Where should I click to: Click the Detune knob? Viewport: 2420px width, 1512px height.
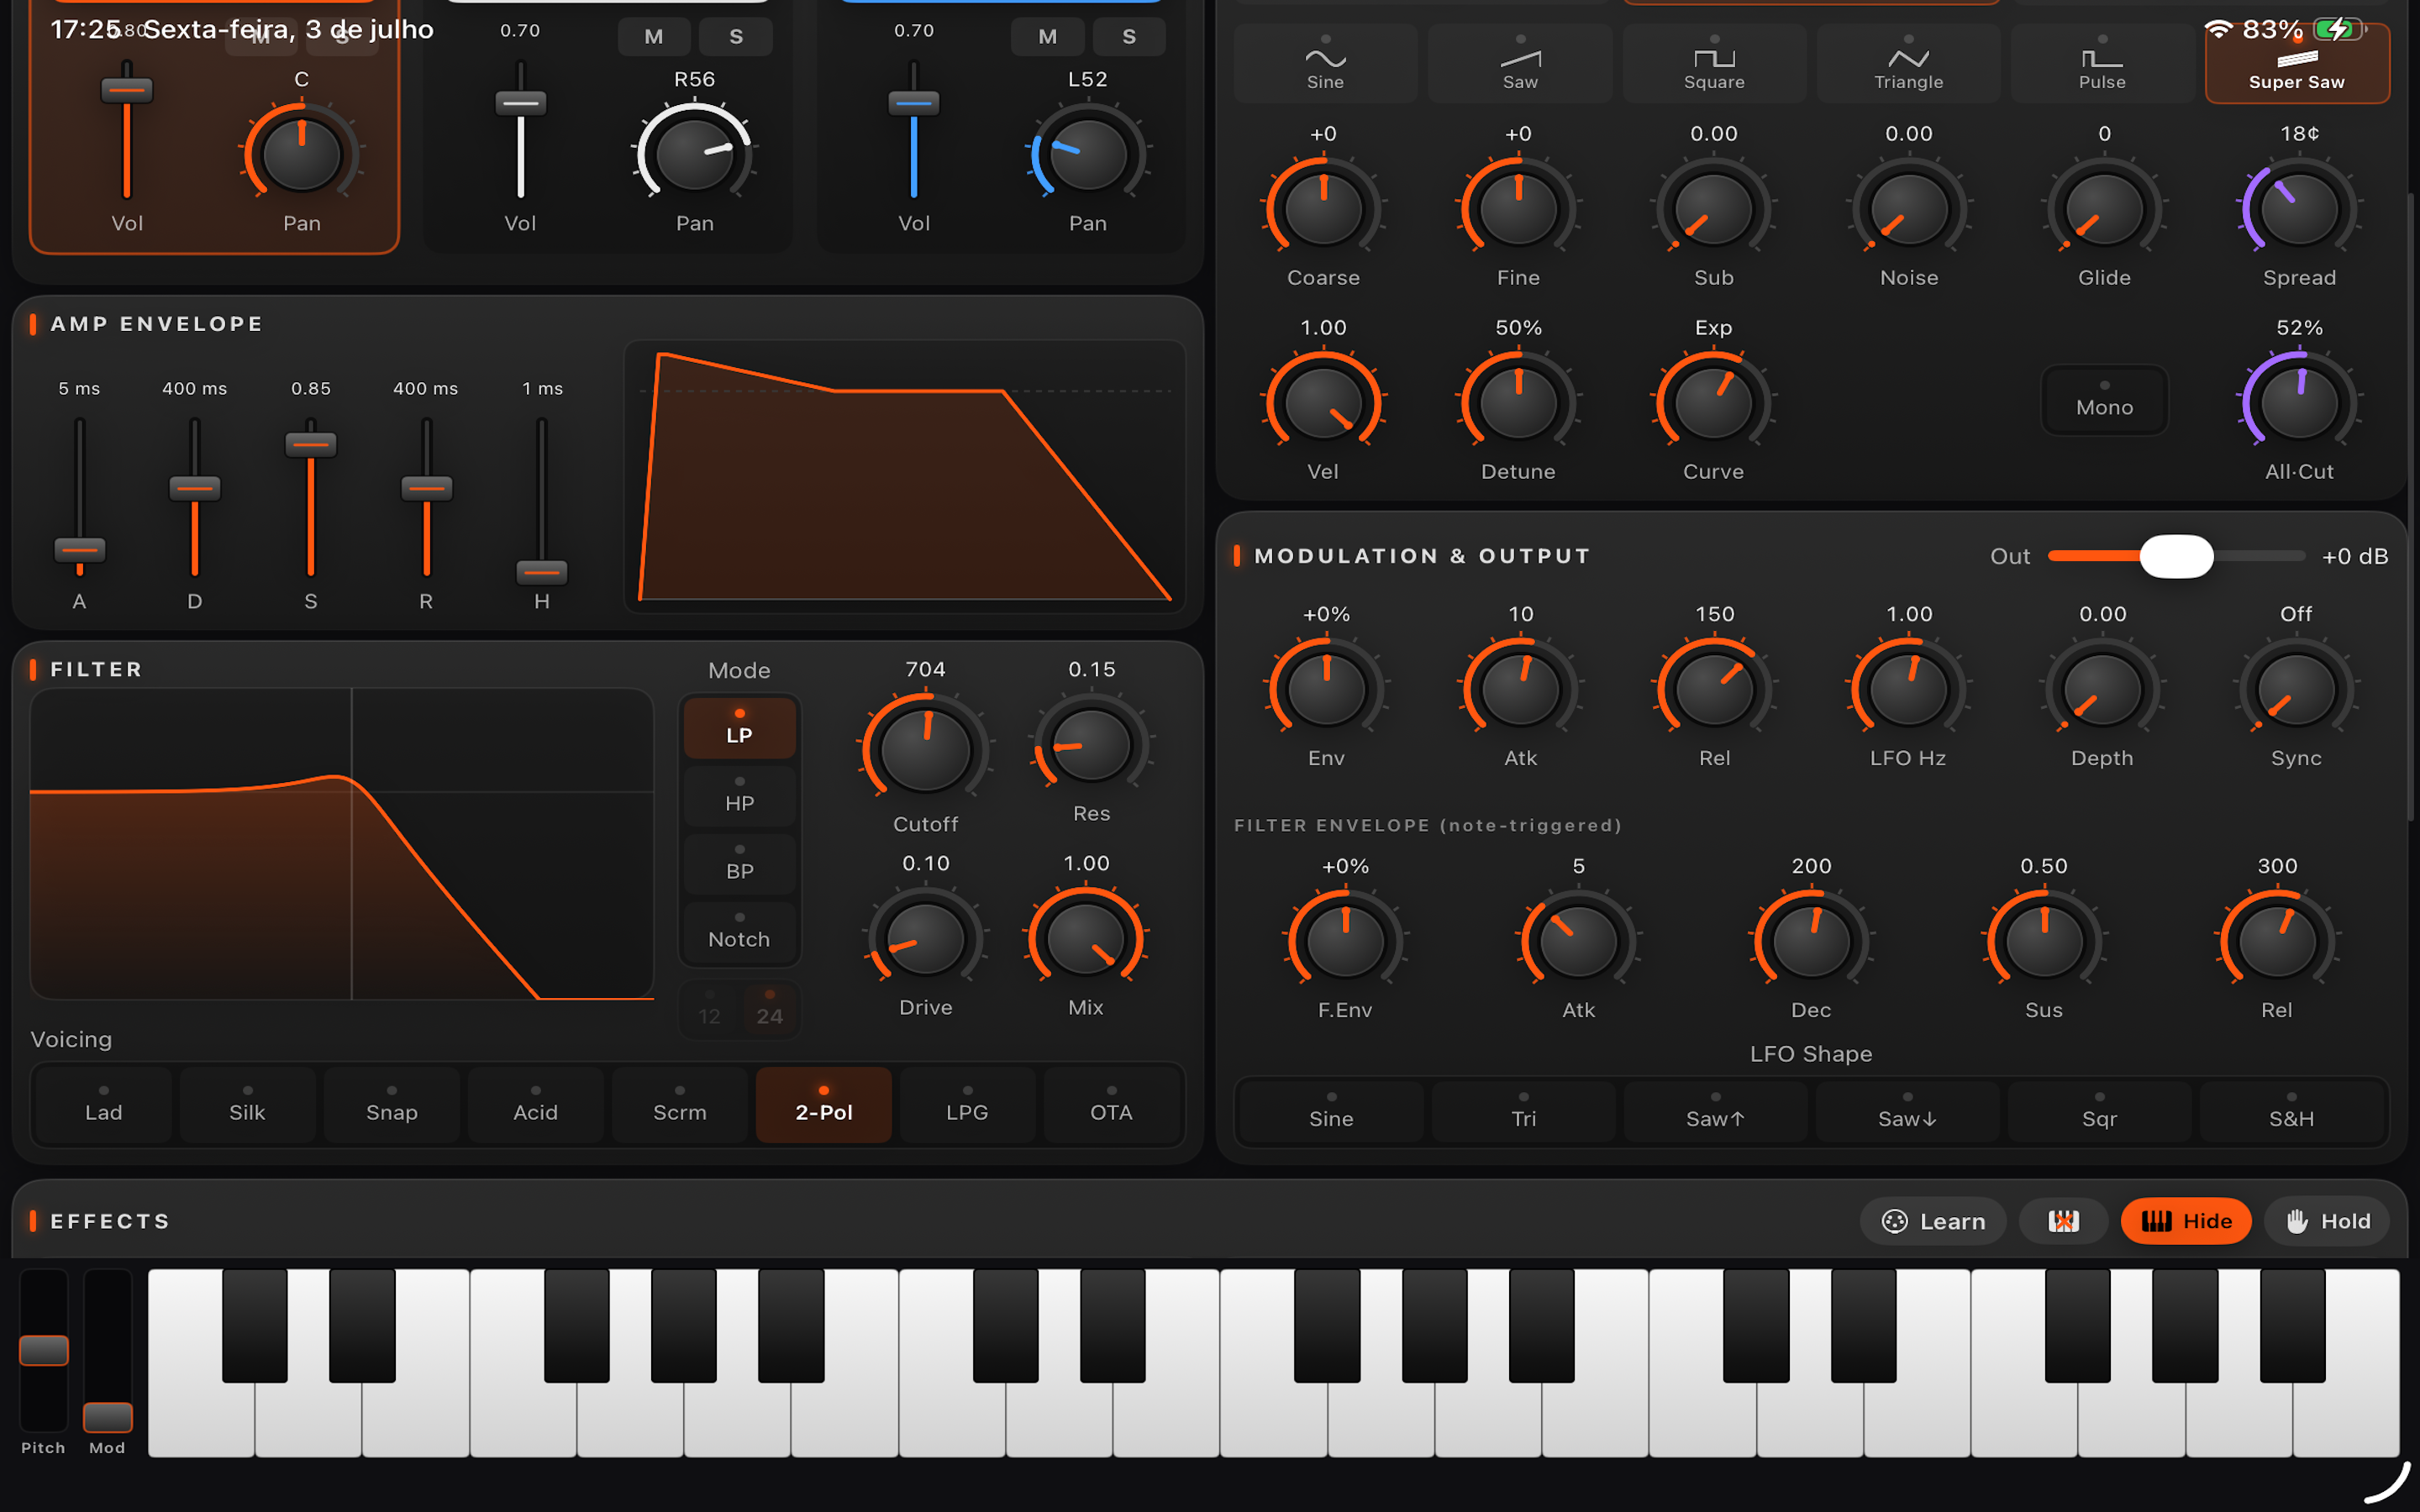(x=1518, y=402)
